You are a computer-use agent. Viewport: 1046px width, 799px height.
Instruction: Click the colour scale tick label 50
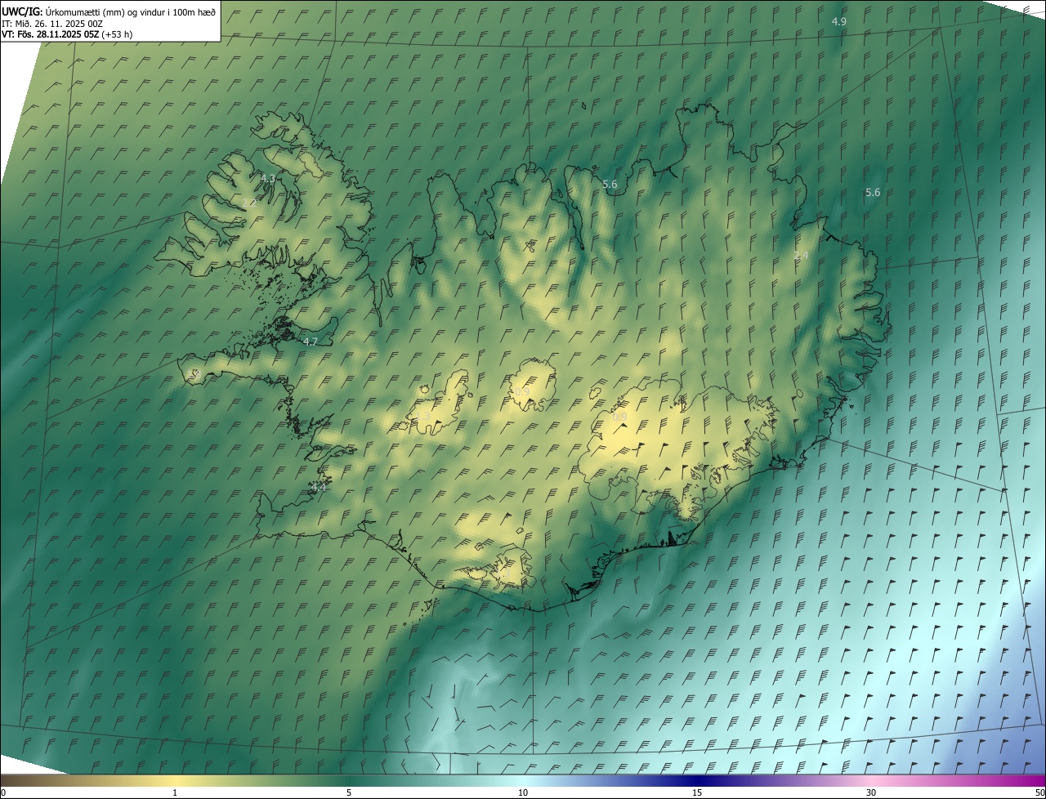click(x=1039, y=792)
